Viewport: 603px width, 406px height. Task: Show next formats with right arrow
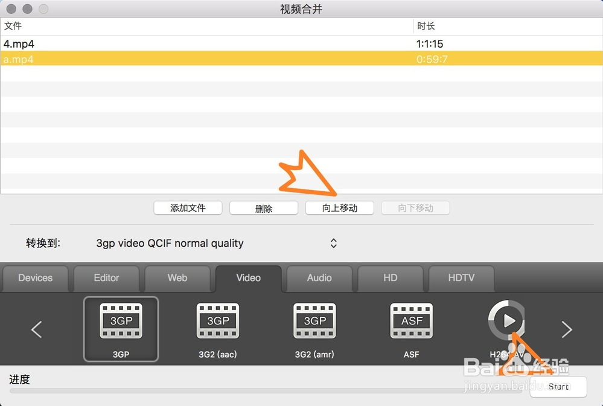click(x=566, y=329)
